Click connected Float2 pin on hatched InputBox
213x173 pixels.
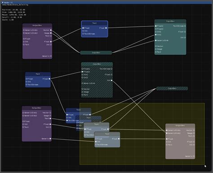[82, 72]
